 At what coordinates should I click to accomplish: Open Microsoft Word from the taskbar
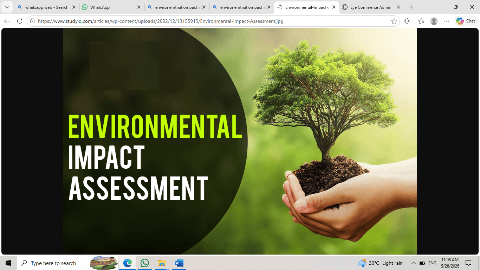179,263
